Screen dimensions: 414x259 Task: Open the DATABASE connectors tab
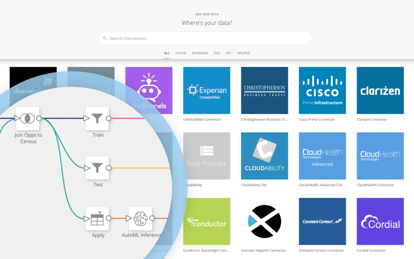[200, 53]
